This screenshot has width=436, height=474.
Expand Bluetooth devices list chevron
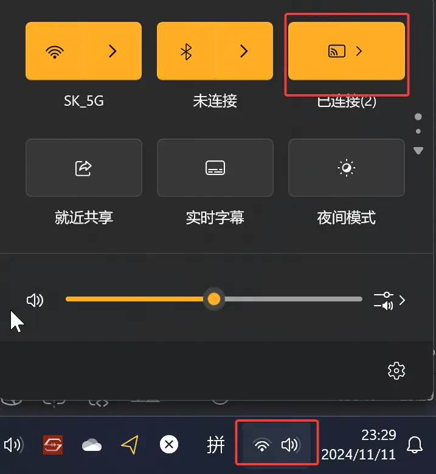click(x=244, y=51)
